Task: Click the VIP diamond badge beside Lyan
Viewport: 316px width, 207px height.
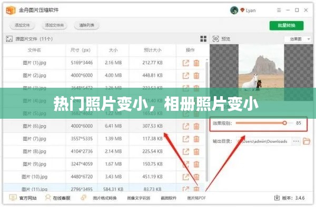Action: click(242, 9)
